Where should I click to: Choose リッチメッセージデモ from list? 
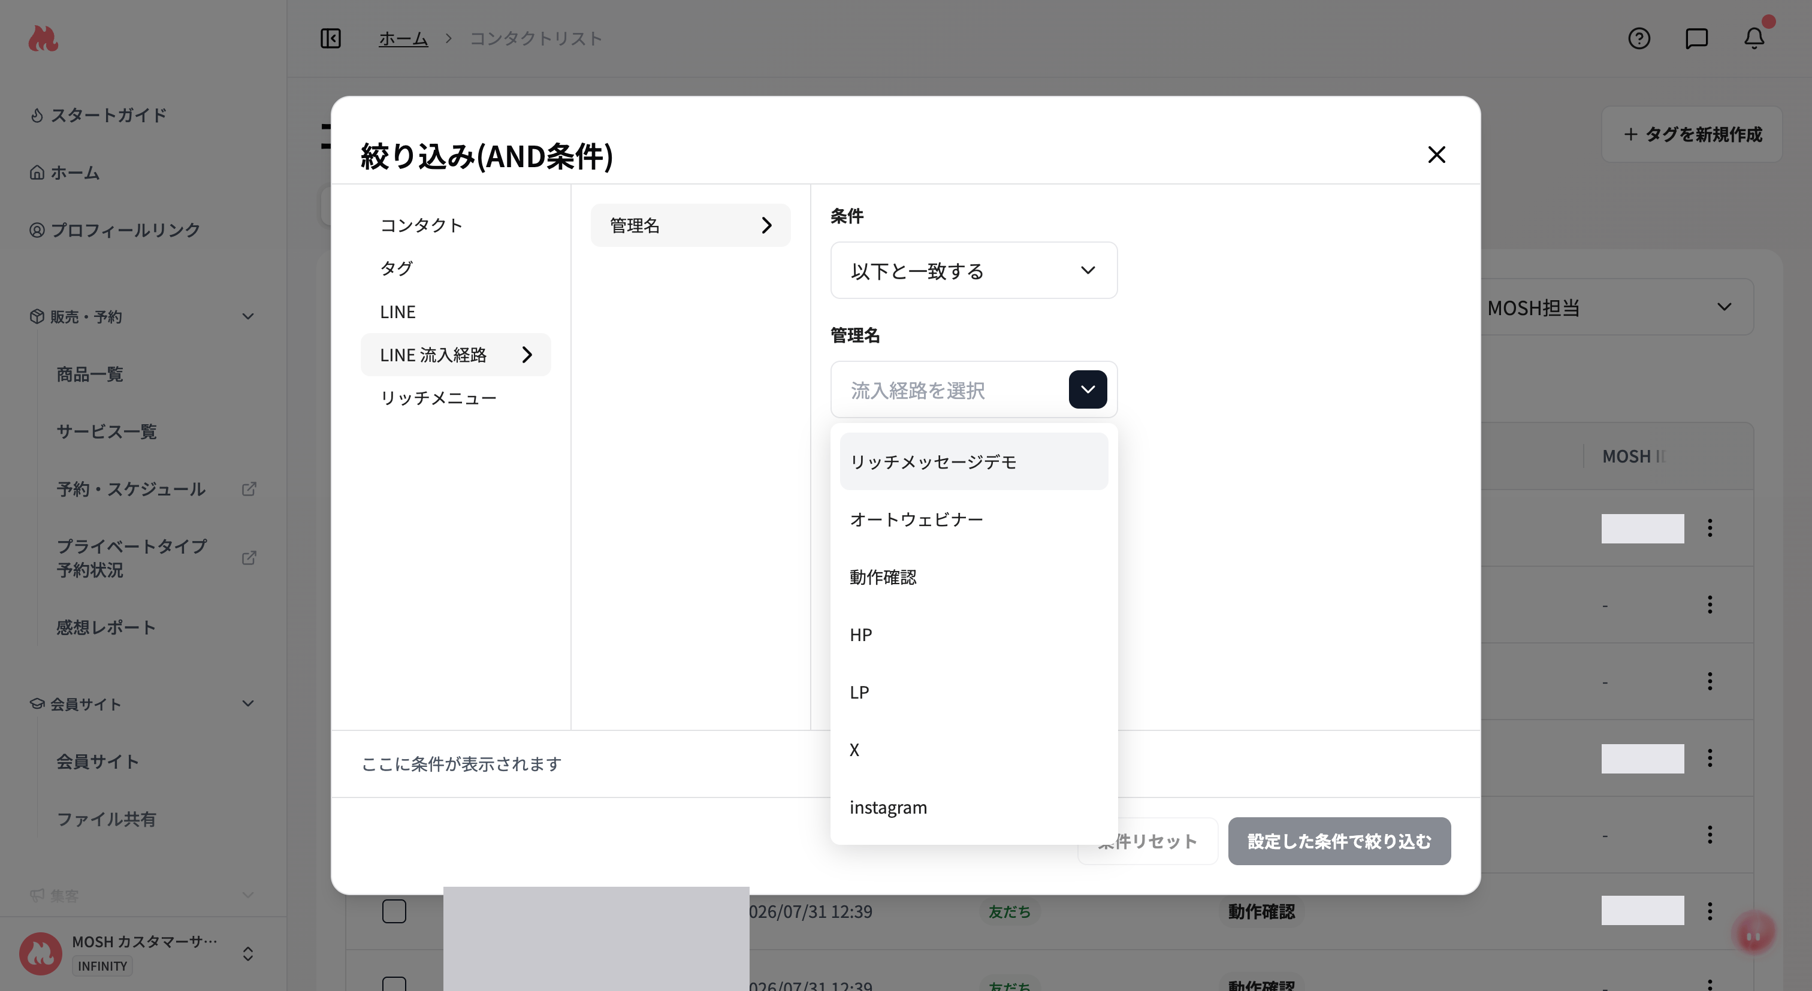[x=974, y=461]
